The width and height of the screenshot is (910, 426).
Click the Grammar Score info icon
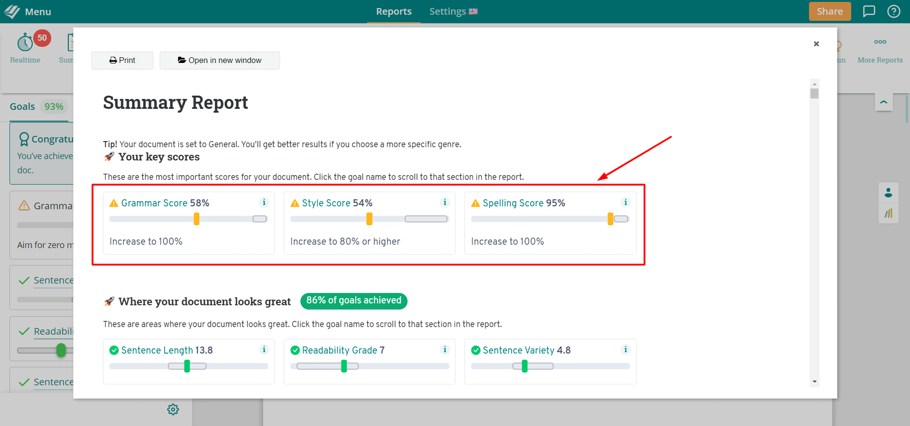tap(264, 203)
